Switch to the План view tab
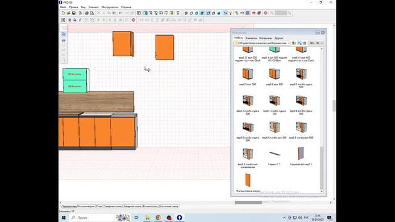This screenshot has width=395, height=222. [x=99, y=206]
